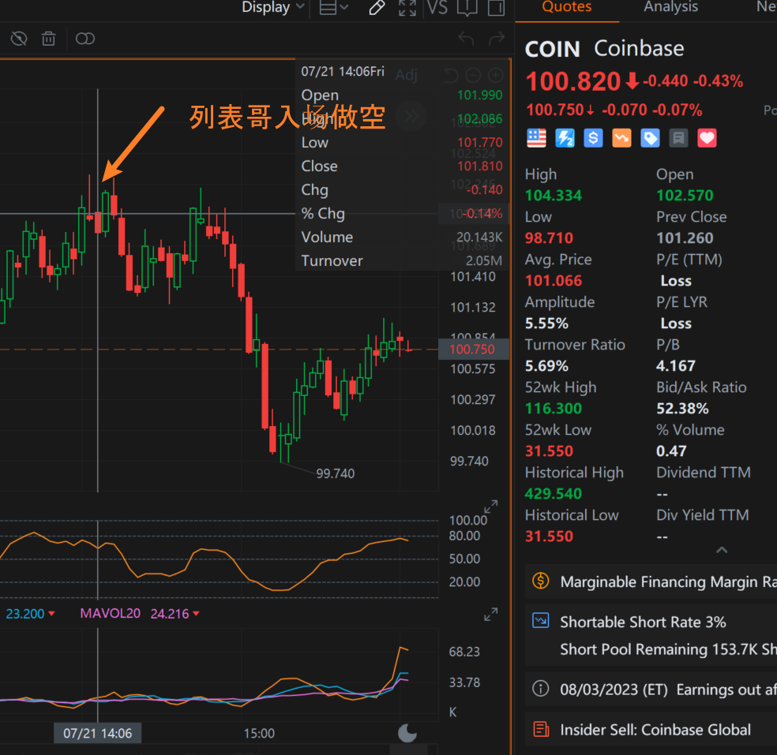Click the price alert bell icon
The image size is (777, 755).
(467, 7)
